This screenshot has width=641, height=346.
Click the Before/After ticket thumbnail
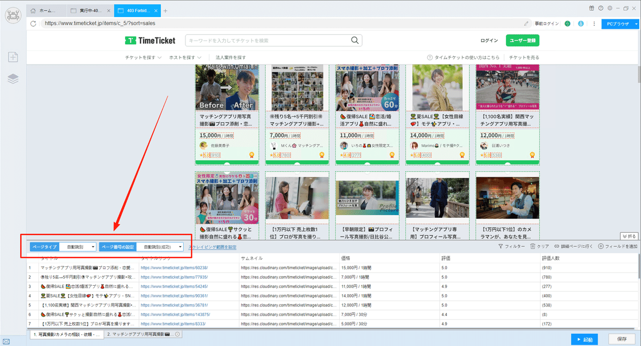coord(227,87)
